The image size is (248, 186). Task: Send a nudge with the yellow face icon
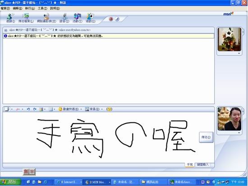pyautogui.click(x=109, y=109)
